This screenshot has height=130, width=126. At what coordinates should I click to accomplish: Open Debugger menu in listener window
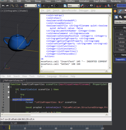[x=84, y=10]
